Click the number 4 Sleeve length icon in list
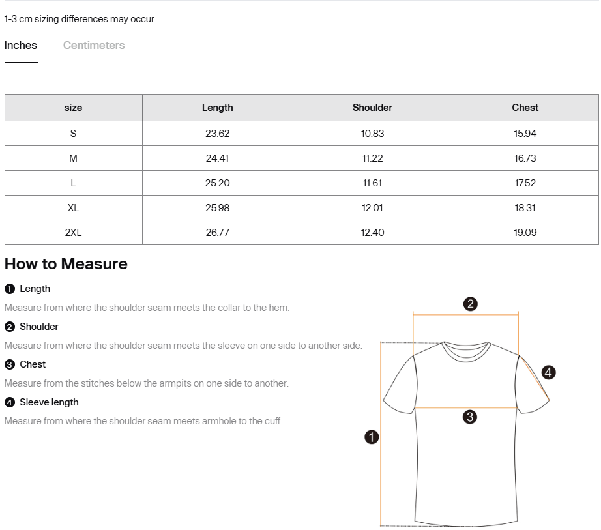 pyautogui.click(x=9, y=402)
